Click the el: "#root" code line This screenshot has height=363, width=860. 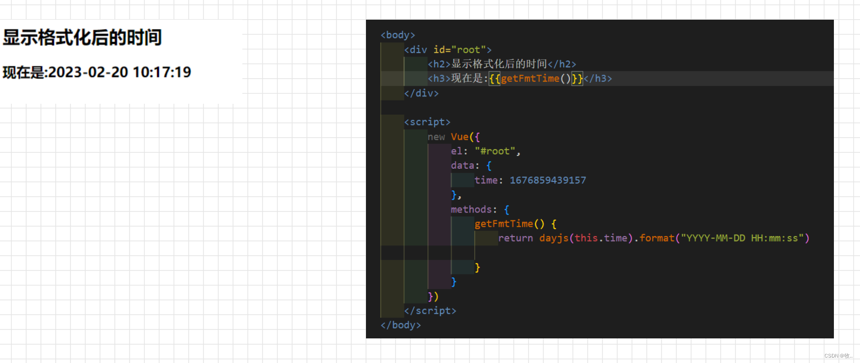pos(486,151)
